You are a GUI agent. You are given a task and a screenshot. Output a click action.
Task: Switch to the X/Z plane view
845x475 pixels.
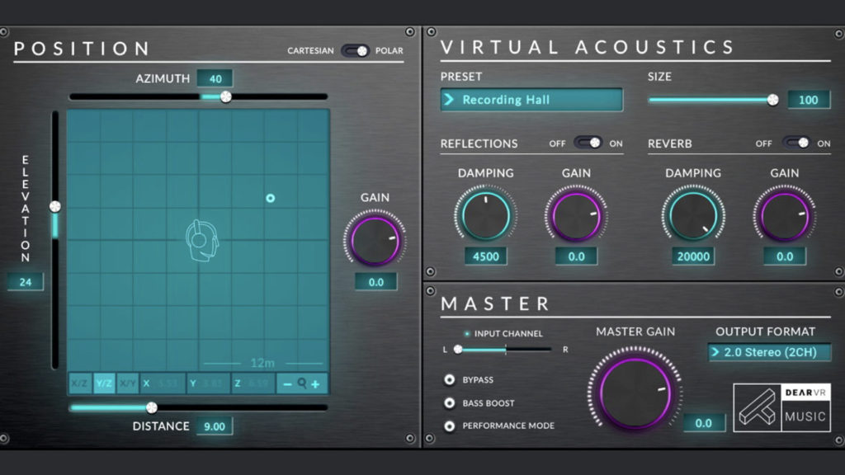[80, 383]
